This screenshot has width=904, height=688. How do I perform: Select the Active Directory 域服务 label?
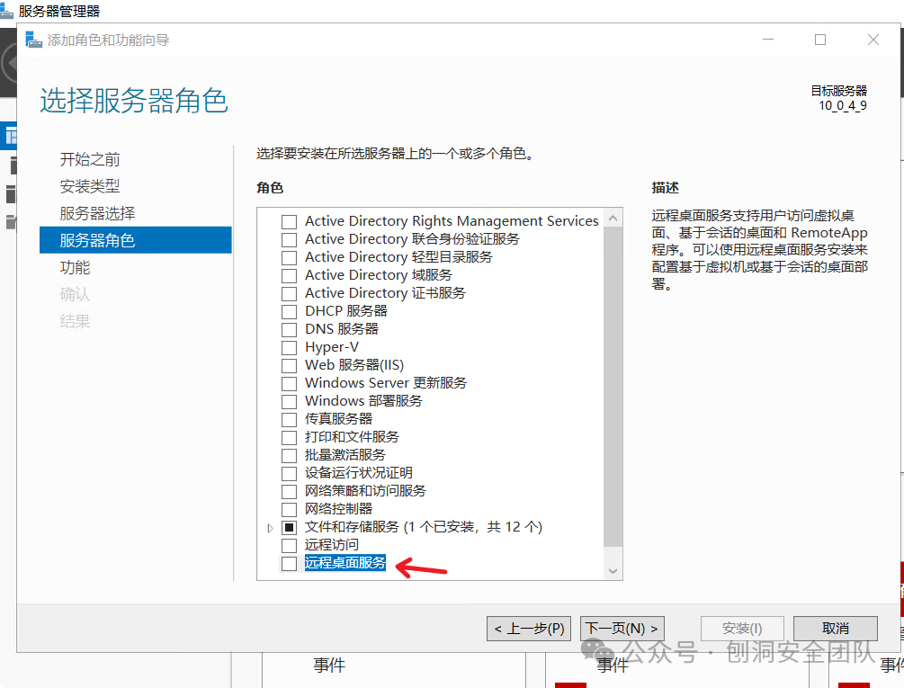[378, 275]
